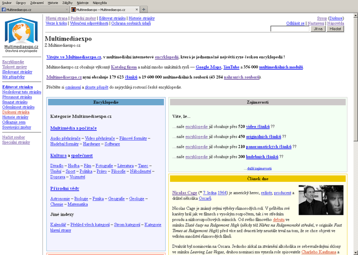The width and height of the screenshot is (358, 255).
Task: Open the Úpravy menu
Action: tap(21, 3)
